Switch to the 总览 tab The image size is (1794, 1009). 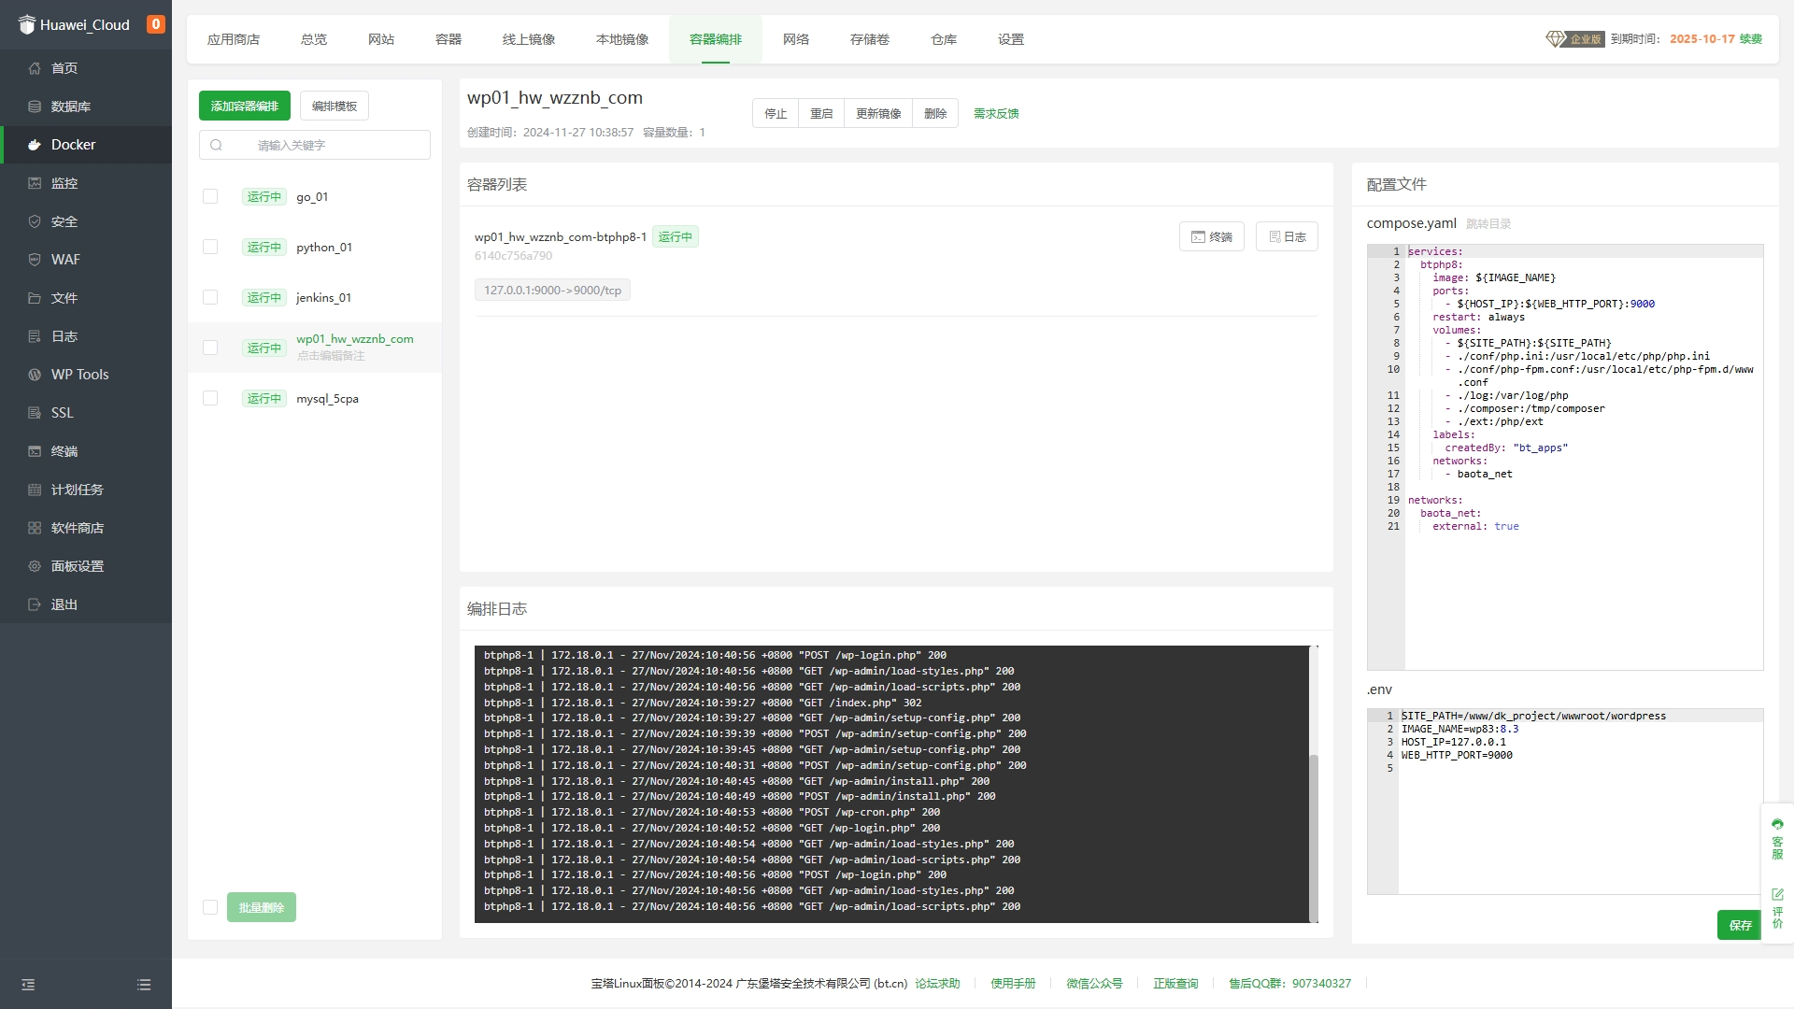point(314,39)
